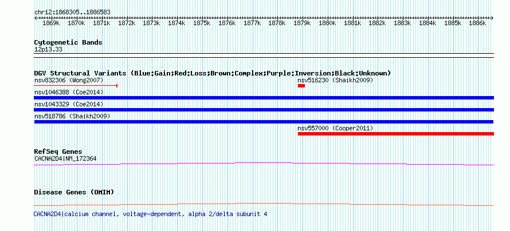Select the blue nsv518786 gain bar
This screenshot has height=231, width=510.
(264, 122)
